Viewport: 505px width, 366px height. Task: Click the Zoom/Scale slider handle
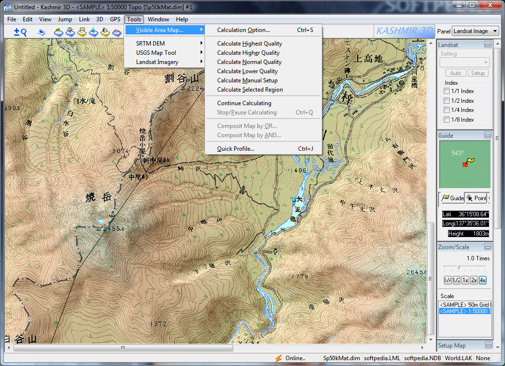click(458, 267)
